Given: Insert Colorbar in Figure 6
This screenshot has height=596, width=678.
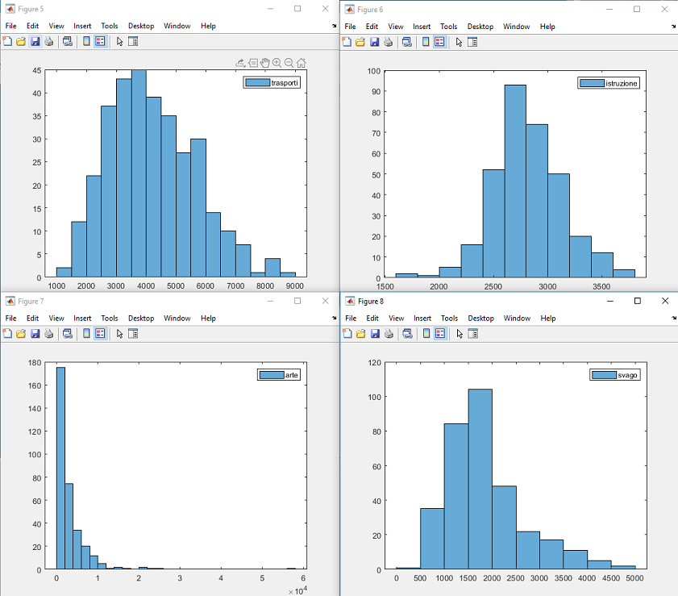Looking at the screenshot, I should 426,42.
